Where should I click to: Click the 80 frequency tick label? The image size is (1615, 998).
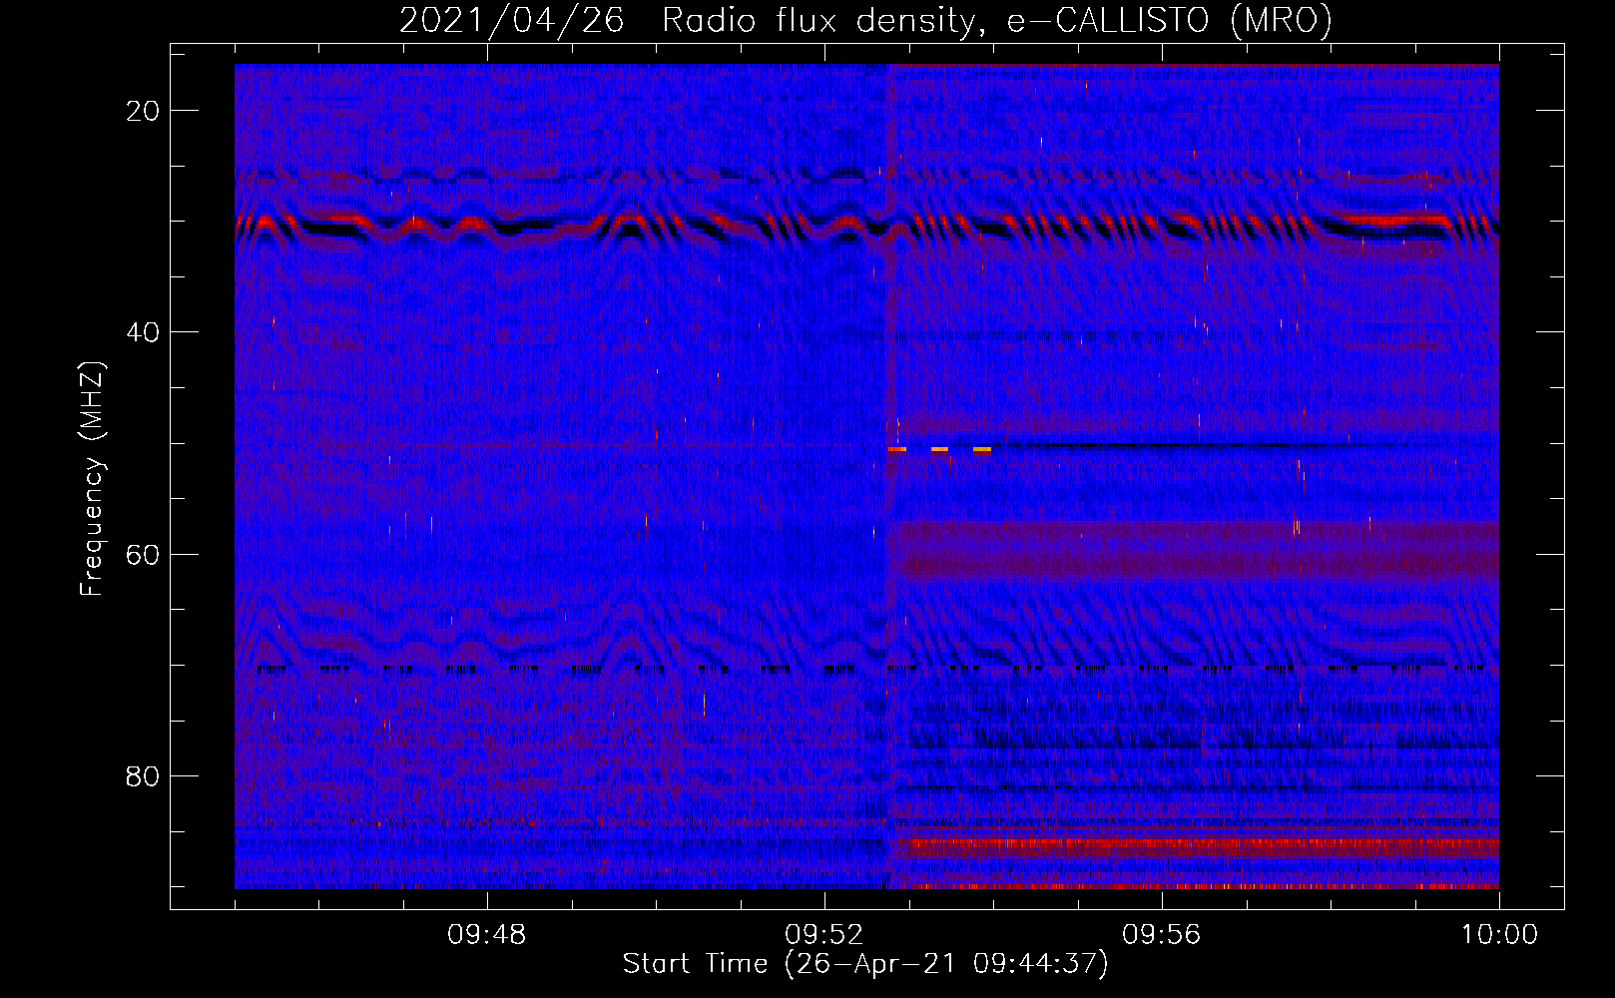coord(143,776)
